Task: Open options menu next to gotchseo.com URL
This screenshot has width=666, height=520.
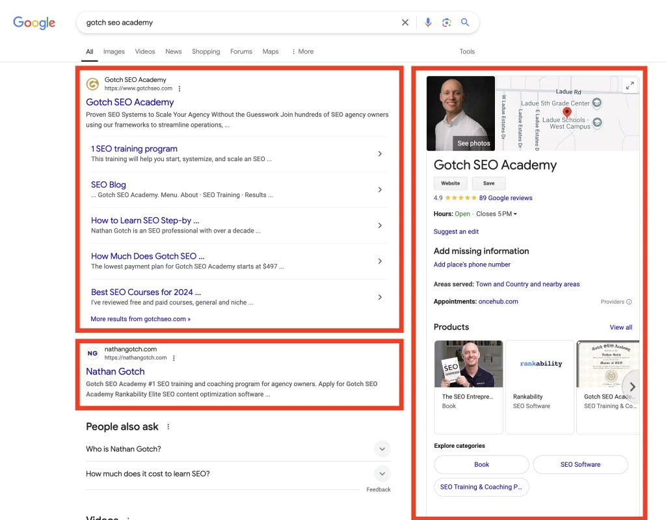Action: pyautogui.click(x=180, y=88)
